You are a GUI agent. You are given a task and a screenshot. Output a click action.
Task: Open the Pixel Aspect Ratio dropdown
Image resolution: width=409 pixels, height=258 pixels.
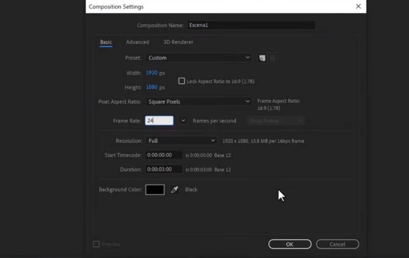pyautogui.click(x=199, y=102)
